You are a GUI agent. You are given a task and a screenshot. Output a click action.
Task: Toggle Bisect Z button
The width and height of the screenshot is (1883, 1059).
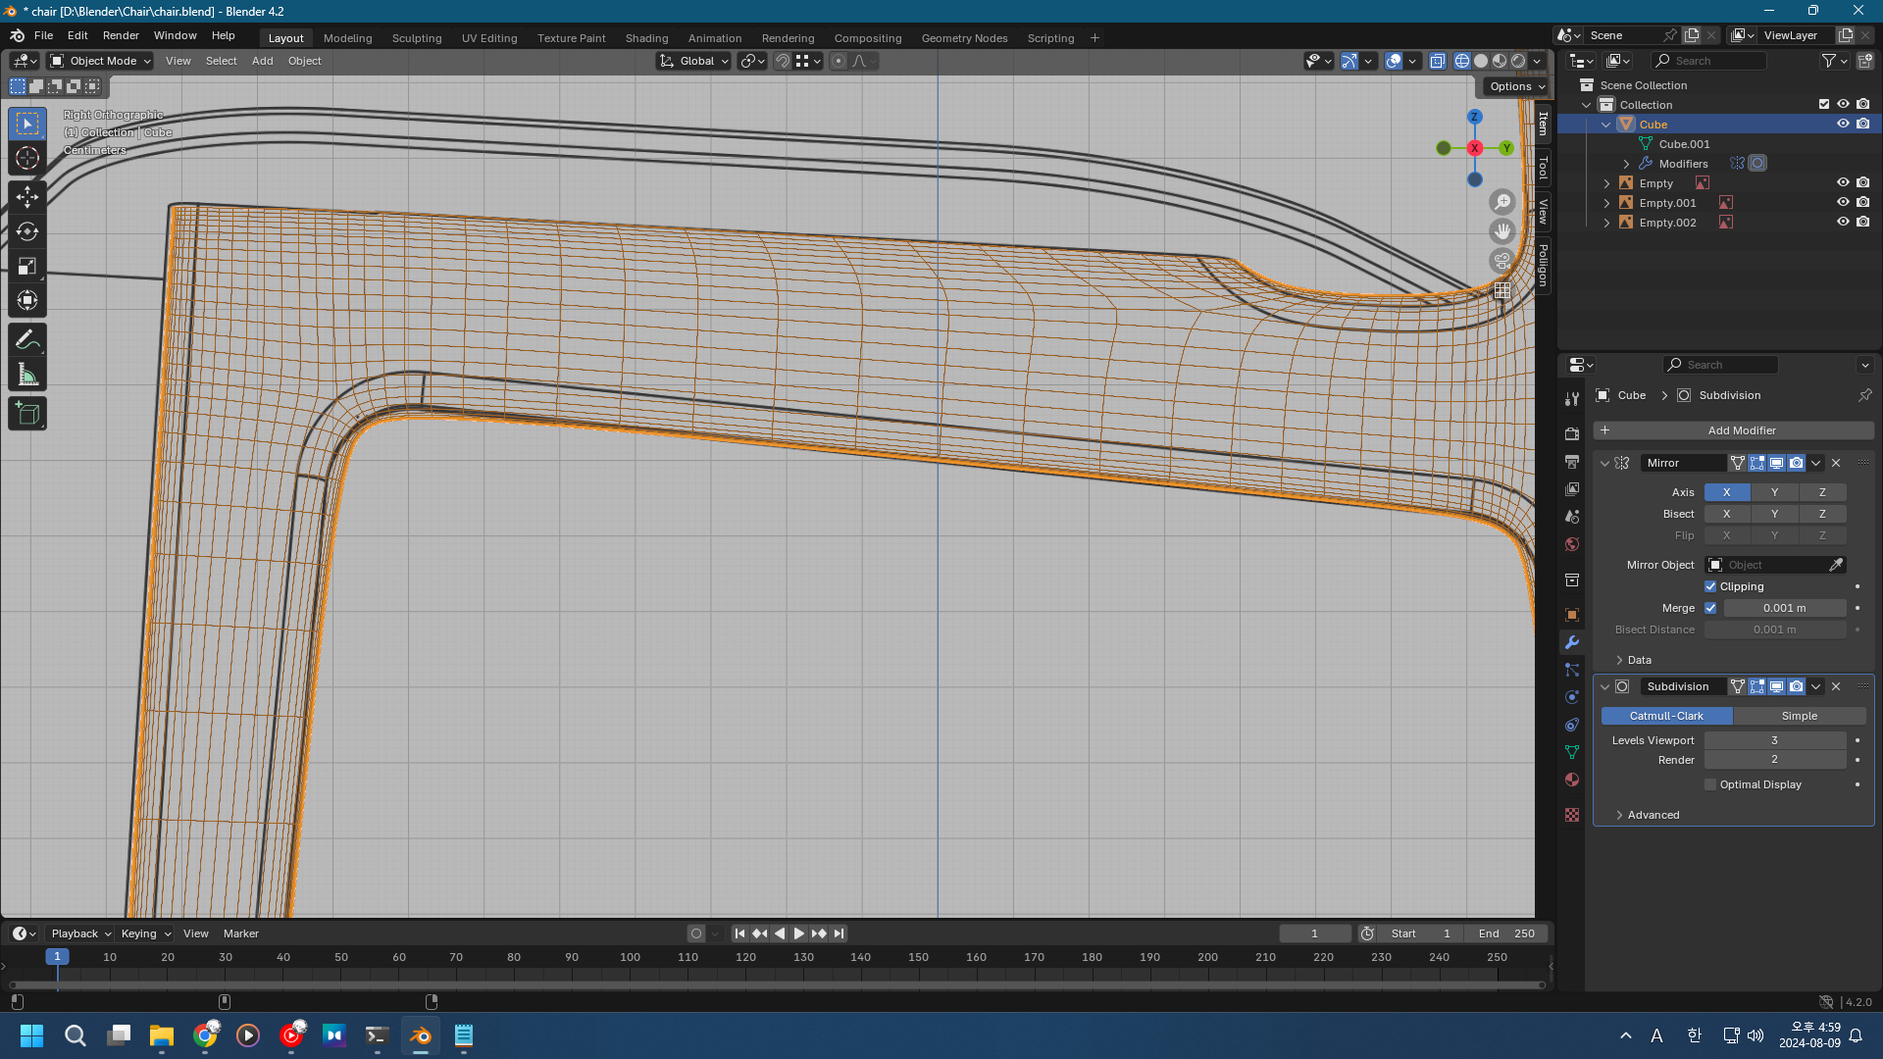pyautogui.click(x=1822, y=514)
